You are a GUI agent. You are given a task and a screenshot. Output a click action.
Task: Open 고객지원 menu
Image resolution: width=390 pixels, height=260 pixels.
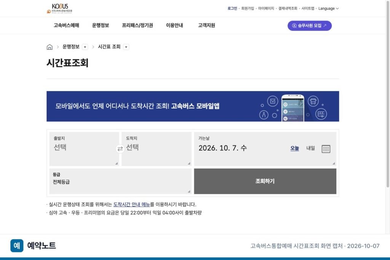(206, 26)
